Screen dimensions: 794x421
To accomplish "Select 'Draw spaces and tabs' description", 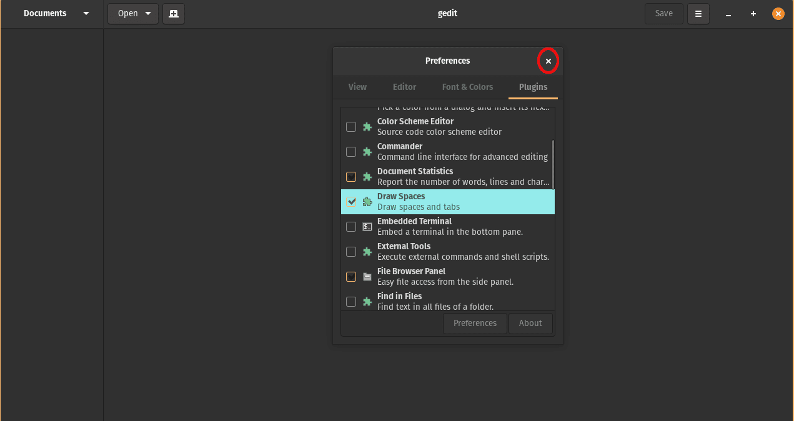I will click(419, 207).
